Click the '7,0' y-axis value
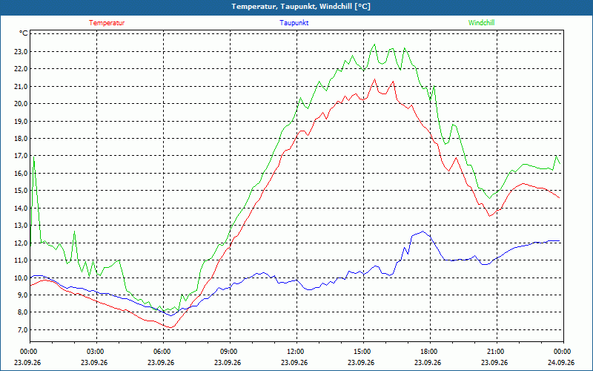Screen dimensions: 593x371 click(22, 329)
